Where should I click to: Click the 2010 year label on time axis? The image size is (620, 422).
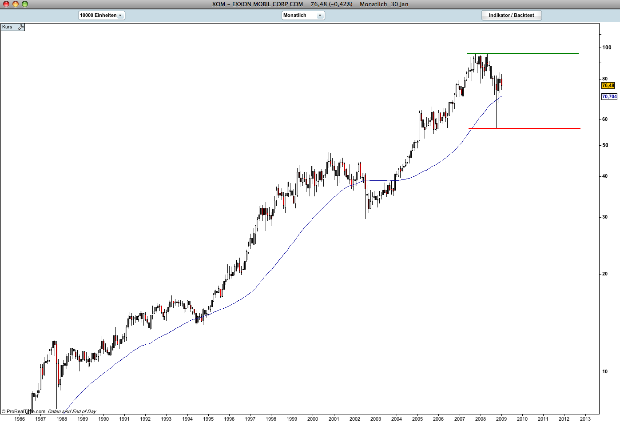pyautogui.click(x=522, y=418)
